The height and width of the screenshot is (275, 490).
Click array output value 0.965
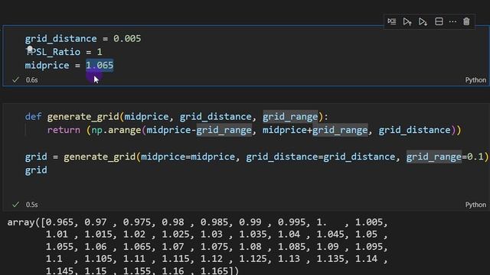(x=60, y=222)
